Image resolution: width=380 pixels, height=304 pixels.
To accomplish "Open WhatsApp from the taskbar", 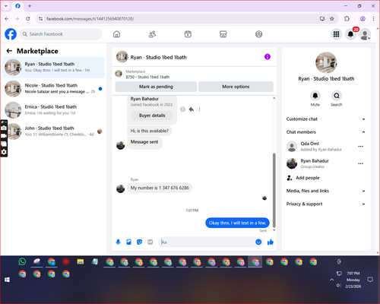I will 22,261.
